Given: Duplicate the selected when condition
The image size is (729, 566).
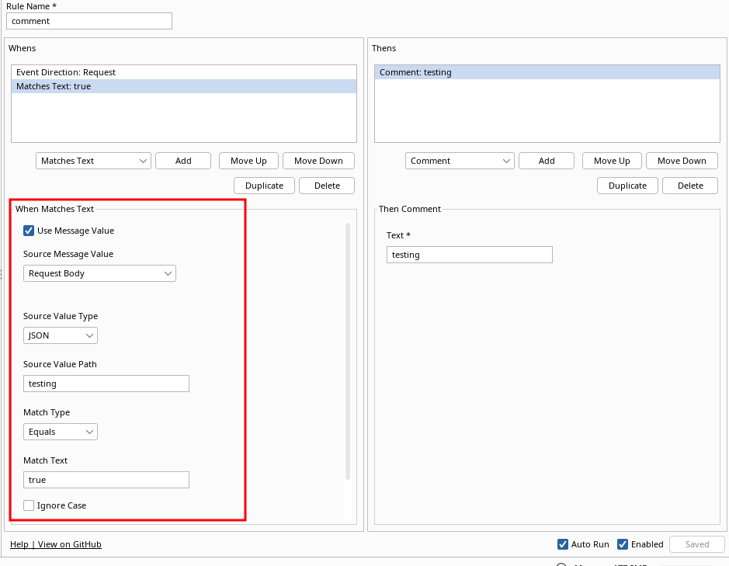Looking at the screenshot, I should coord(264,186).
